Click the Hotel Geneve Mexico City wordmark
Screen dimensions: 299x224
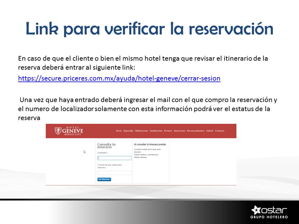click(x=73, y=131)
